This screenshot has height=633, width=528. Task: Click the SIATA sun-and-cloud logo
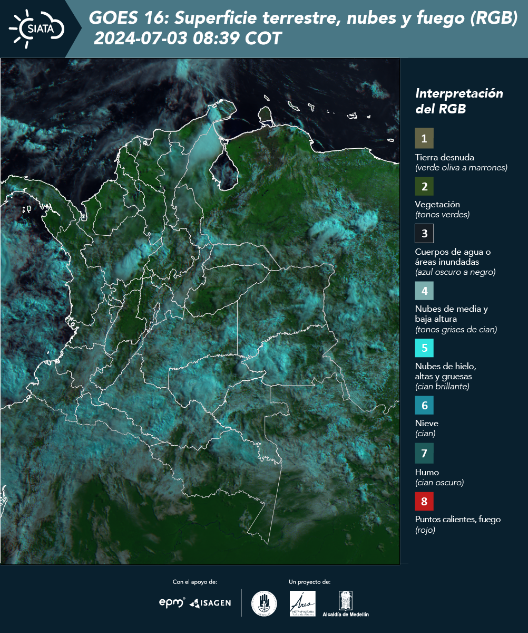(37, 28)
